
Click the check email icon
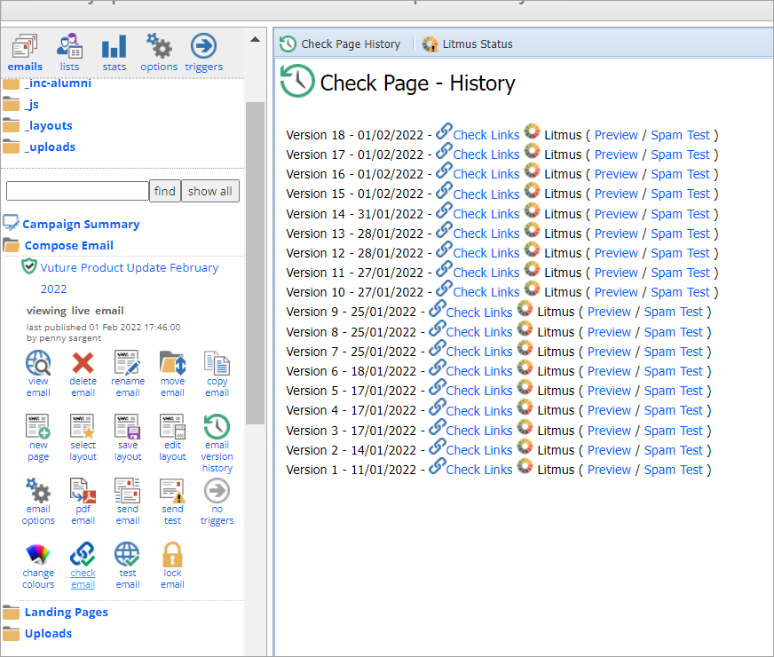pos(83,554)
